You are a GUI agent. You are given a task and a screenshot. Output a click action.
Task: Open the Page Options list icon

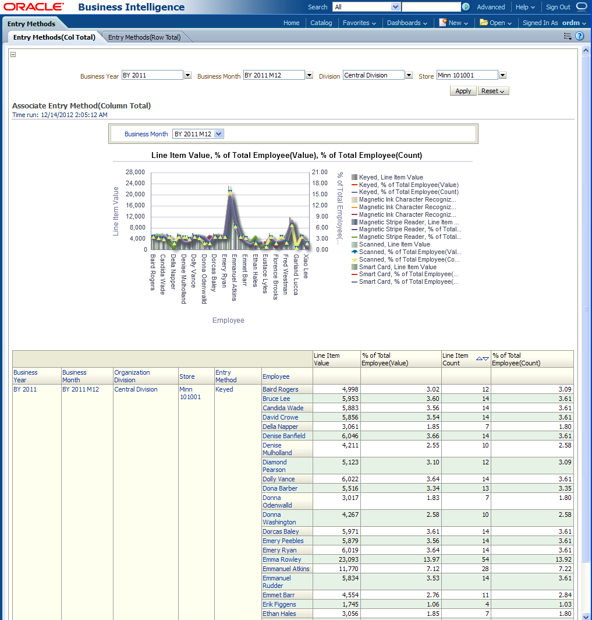click(568, 36)
